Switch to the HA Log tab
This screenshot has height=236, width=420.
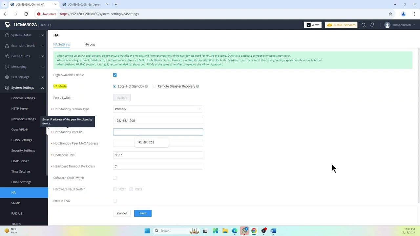point(90,44)
